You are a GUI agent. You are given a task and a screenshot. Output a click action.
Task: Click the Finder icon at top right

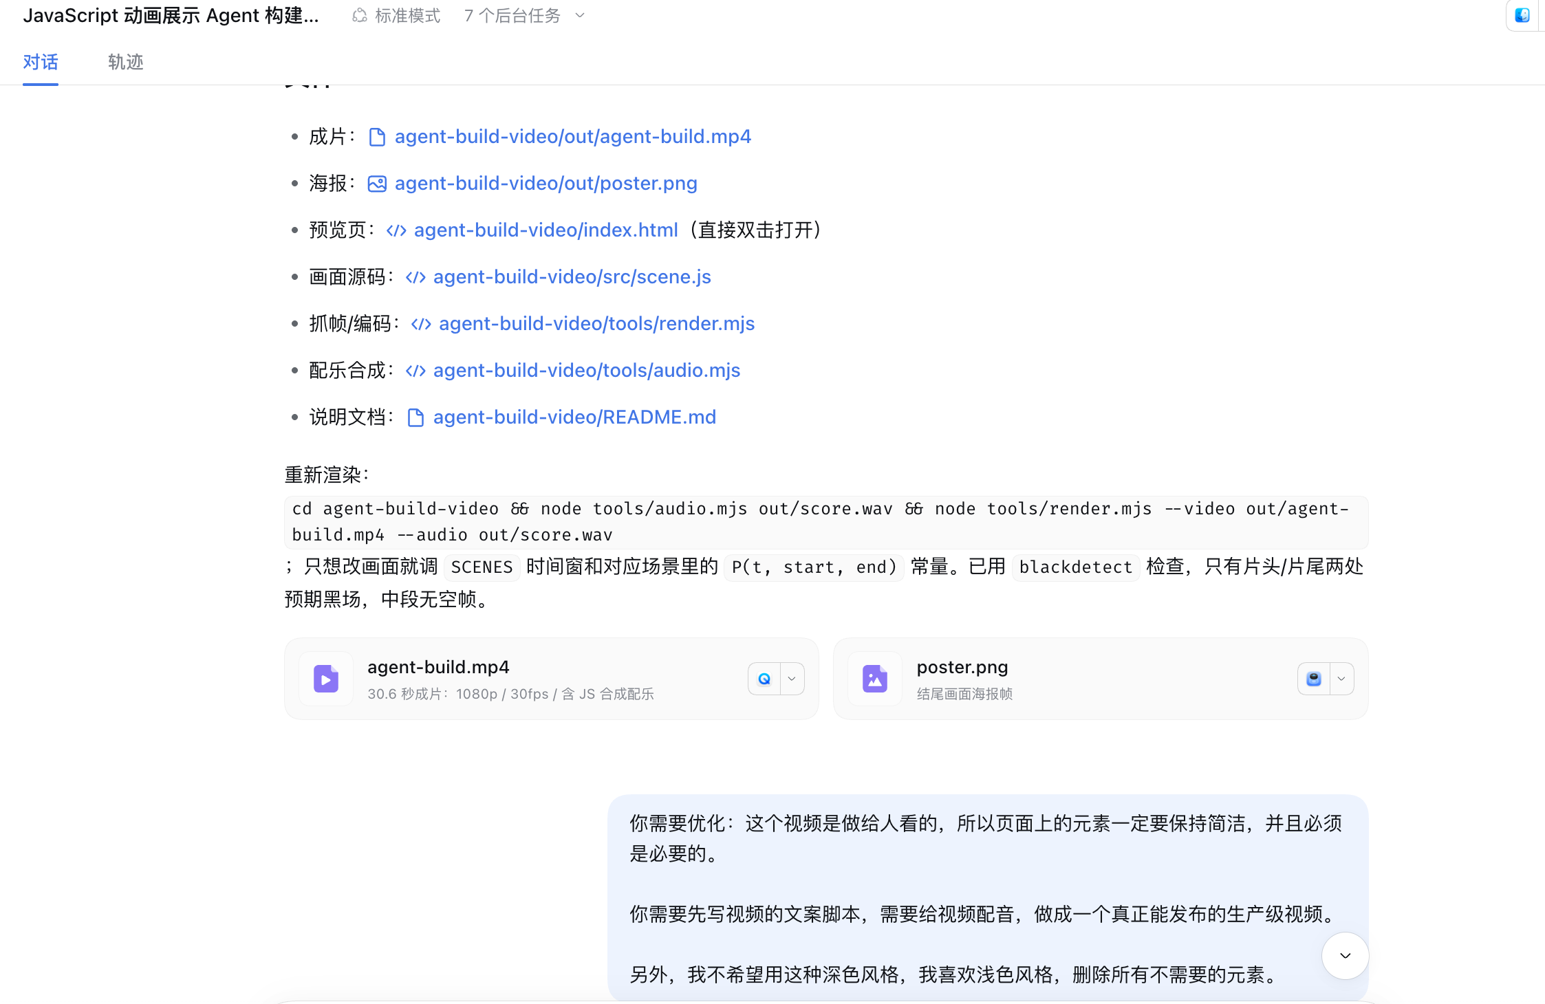click(x=1522, y=15)
